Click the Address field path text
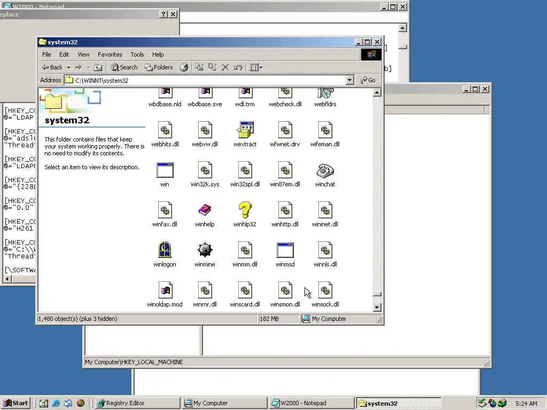Image resolution: width=547 pixels, height=410 pixels. click(x=102, y=81)
